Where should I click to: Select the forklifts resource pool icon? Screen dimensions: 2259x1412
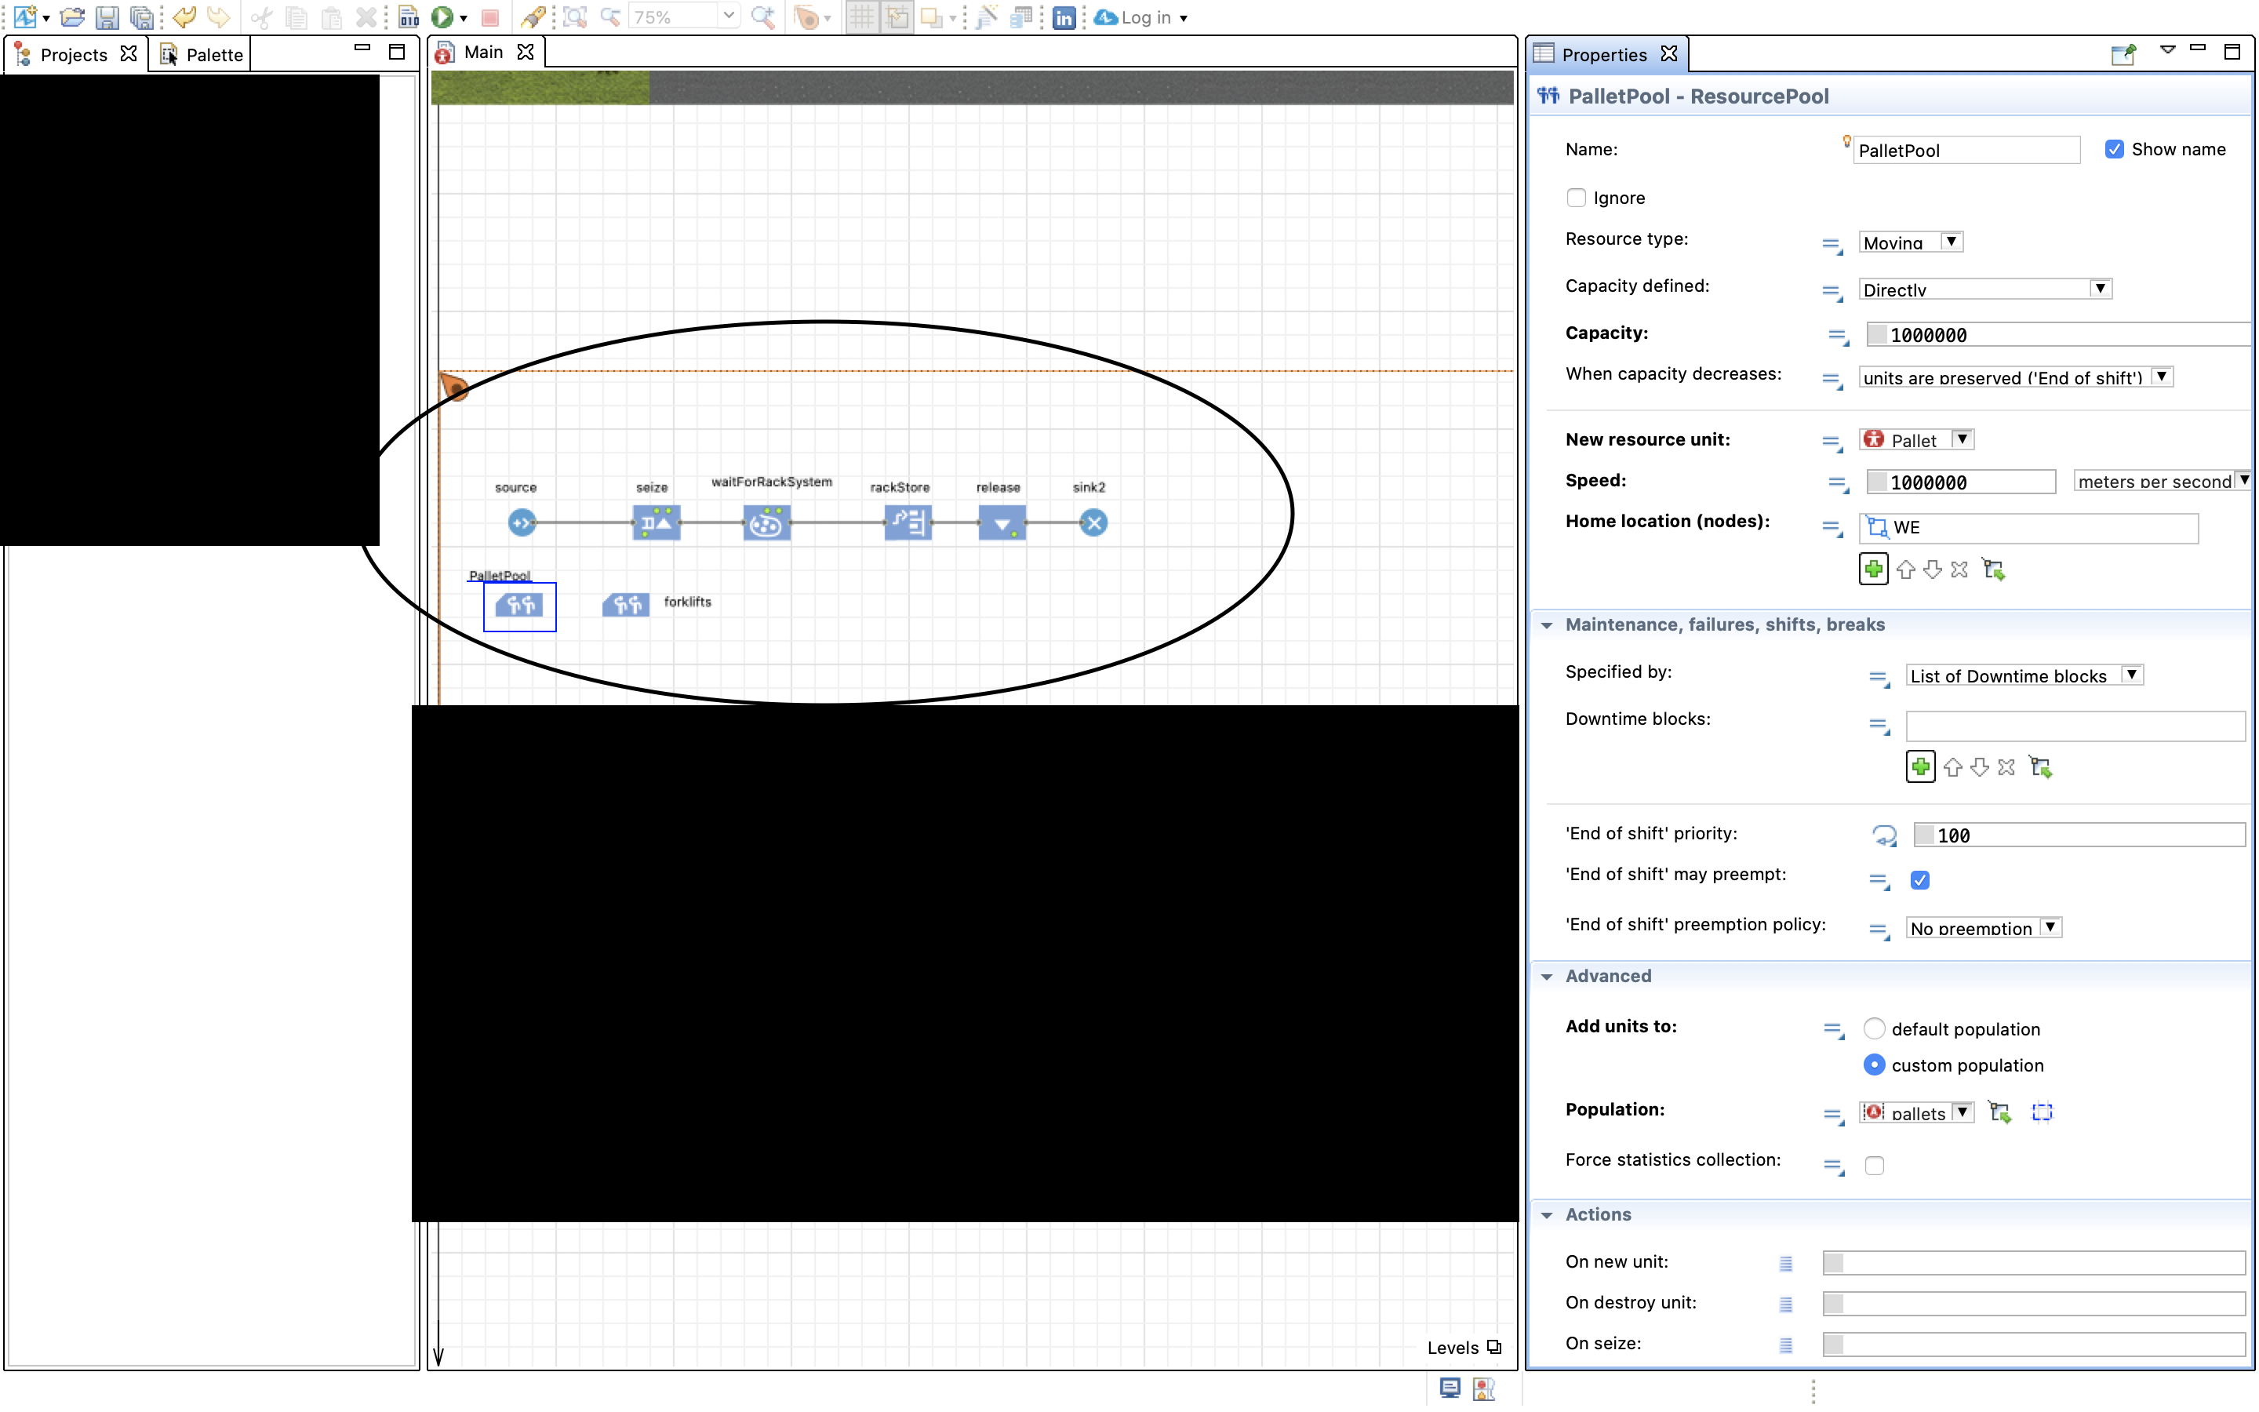tap(625, 605)
